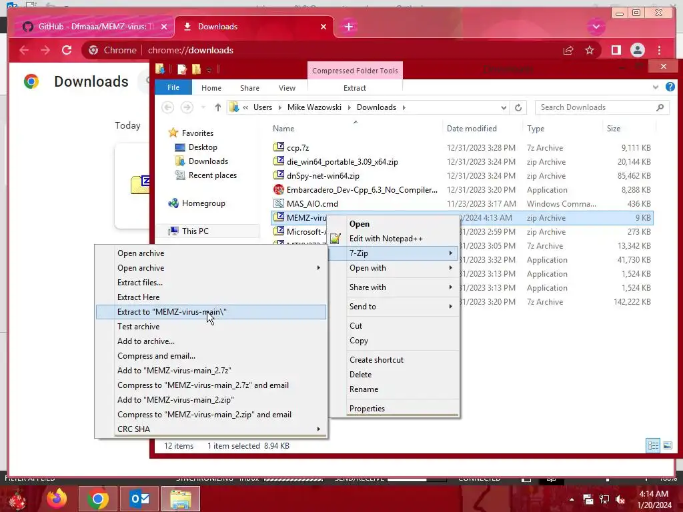
Task: Sort files by Type column header
Action: tap(536, 129)
